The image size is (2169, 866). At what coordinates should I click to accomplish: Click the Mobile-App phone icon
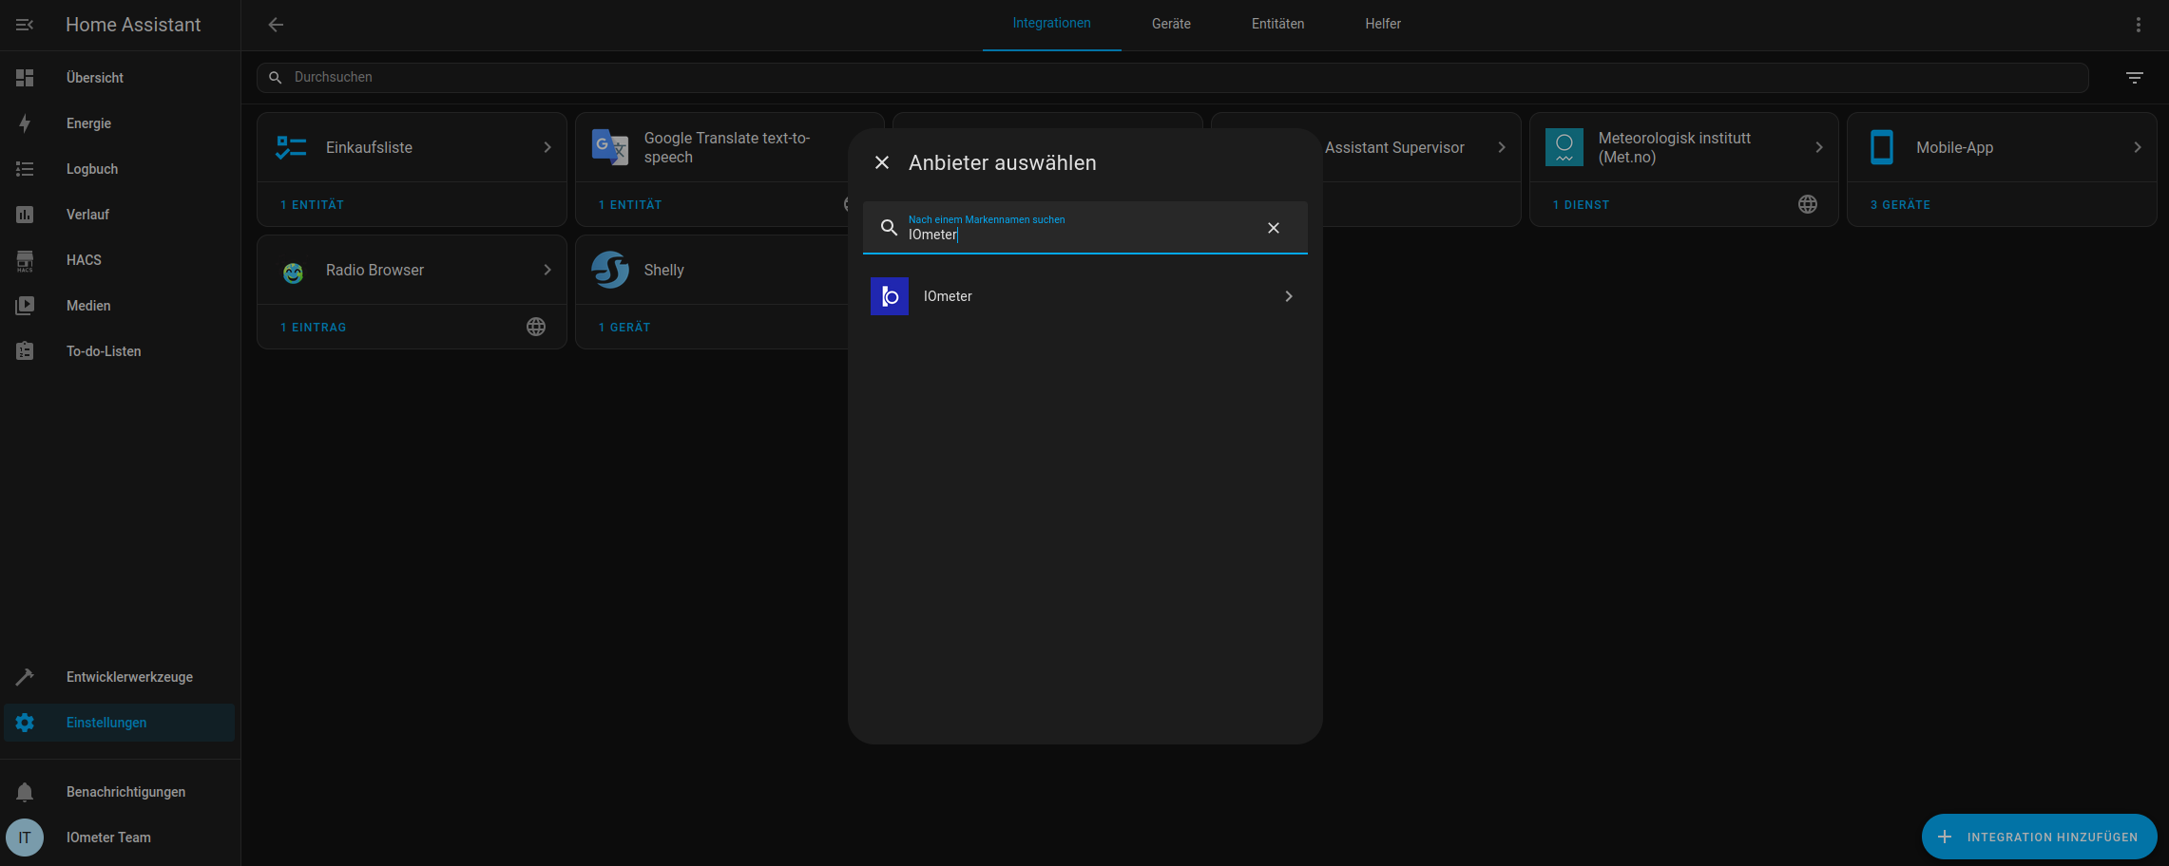[1882, 147]
